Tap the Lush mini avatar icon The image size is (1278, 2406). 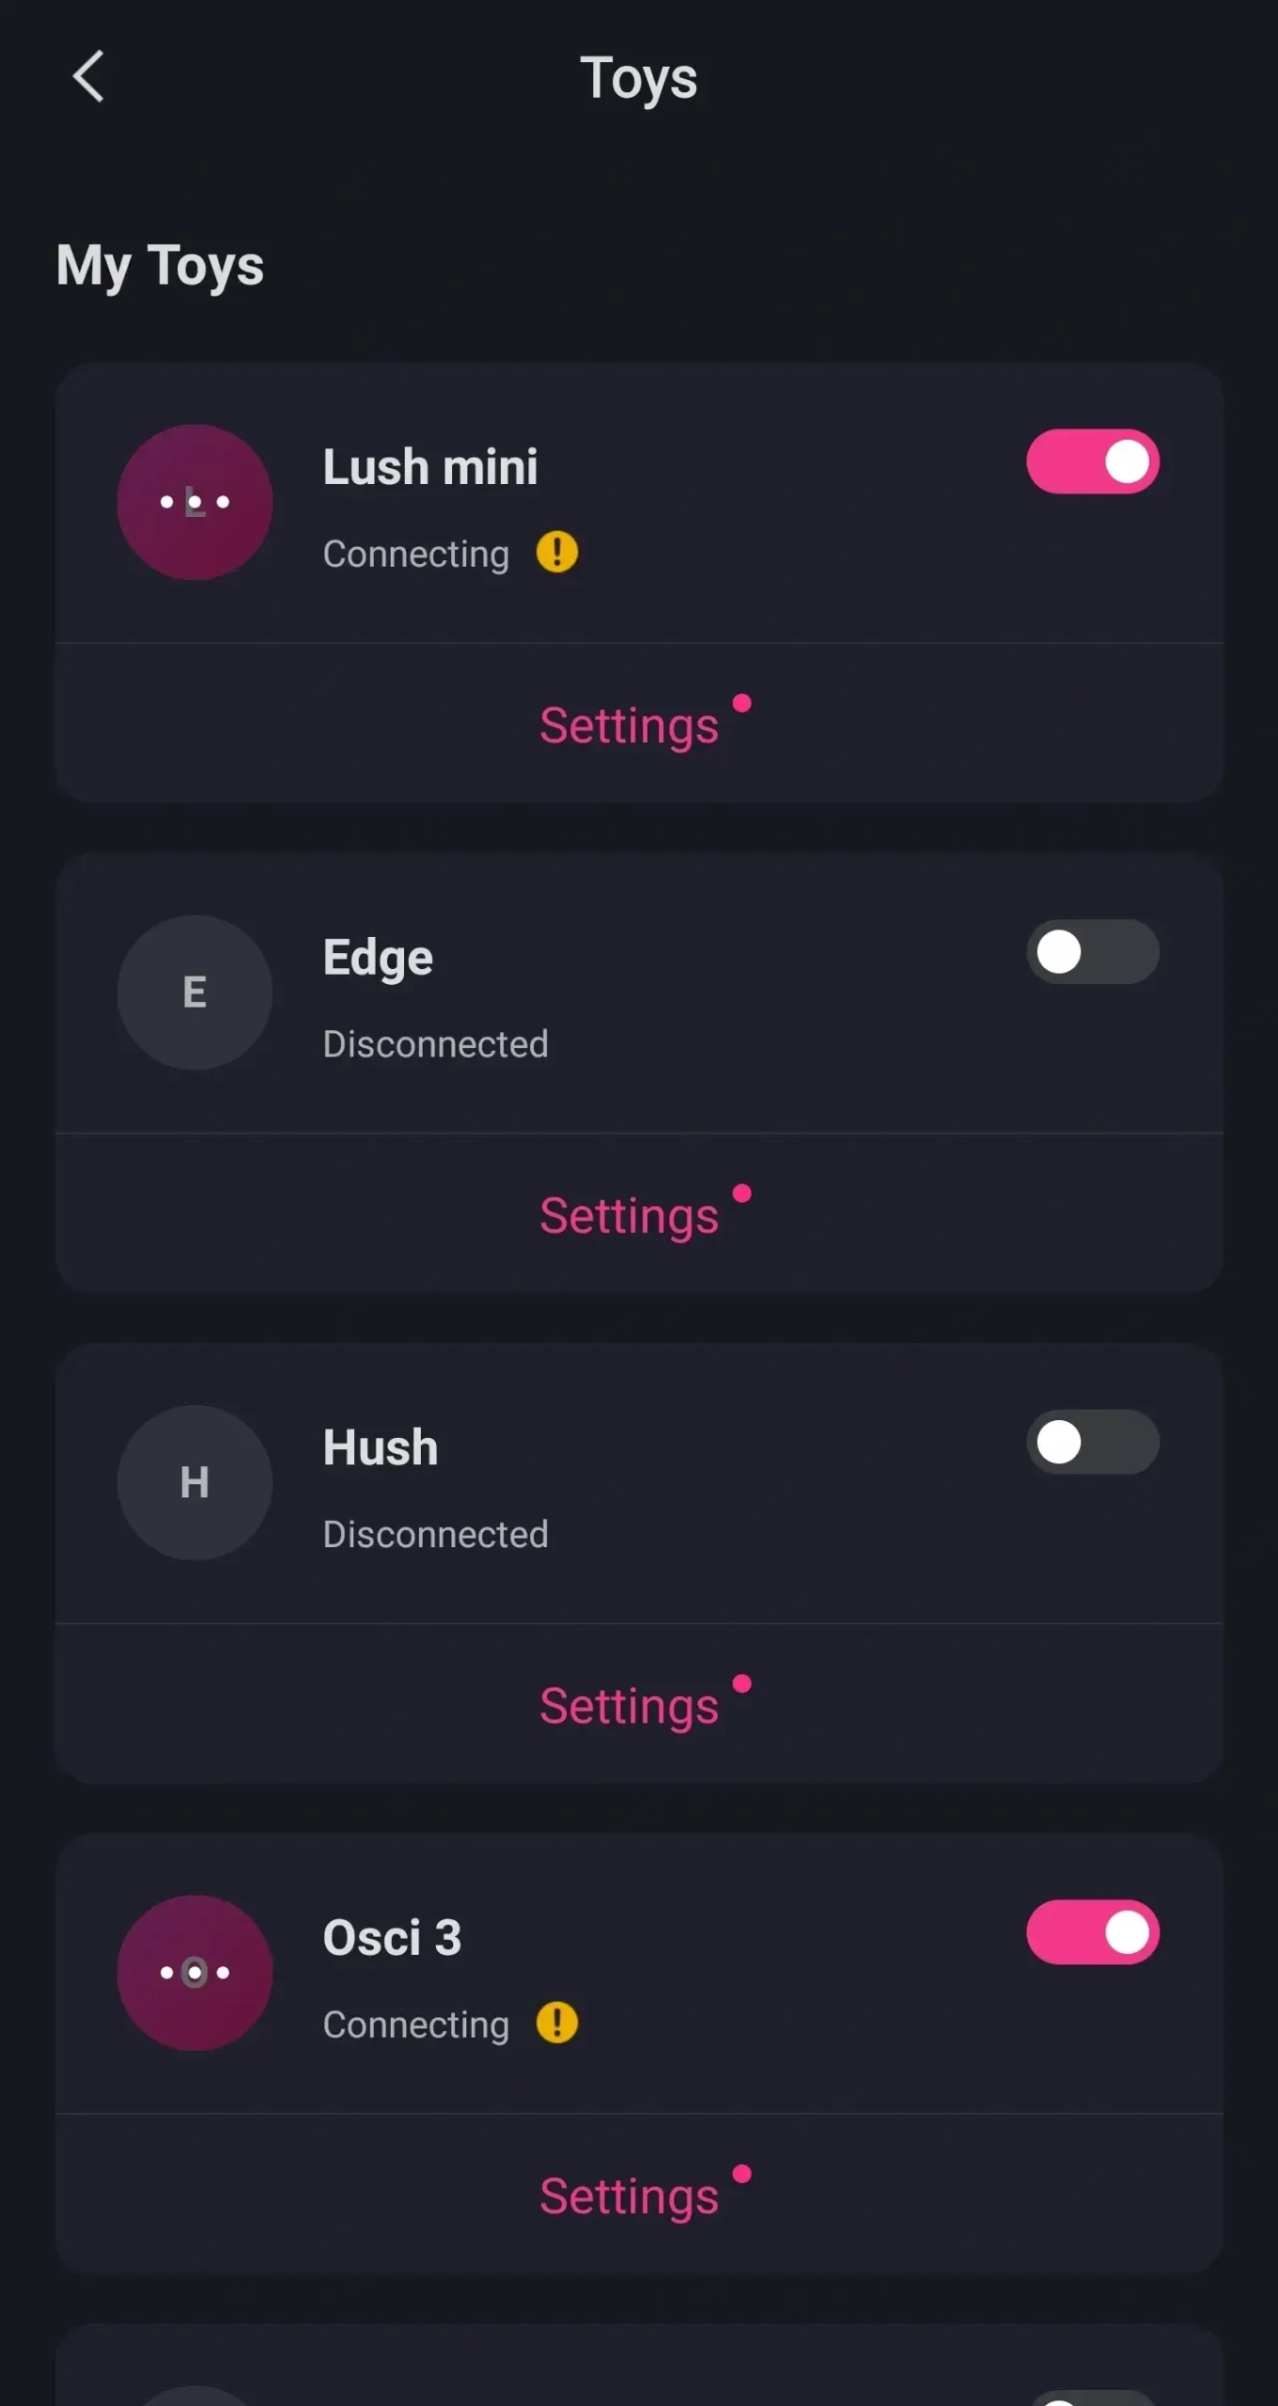(195, 502)
